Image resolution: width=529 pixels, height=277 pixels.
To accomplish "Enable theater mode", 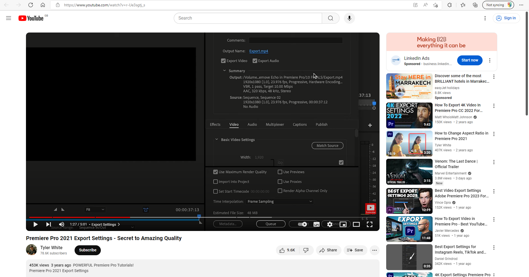I will [x=356, y=224].
